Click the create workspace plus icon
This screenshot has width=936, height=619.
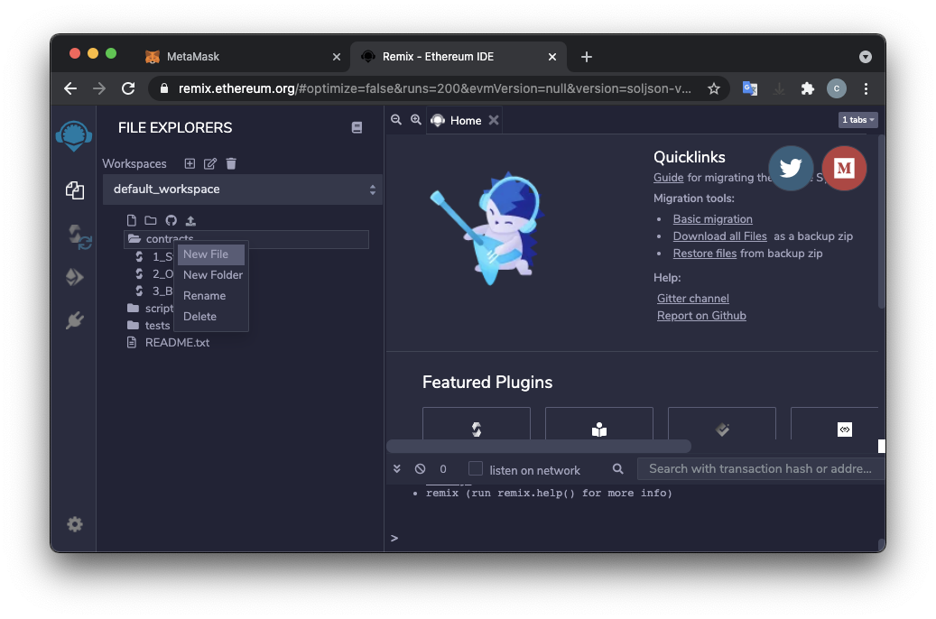point(190,163)
